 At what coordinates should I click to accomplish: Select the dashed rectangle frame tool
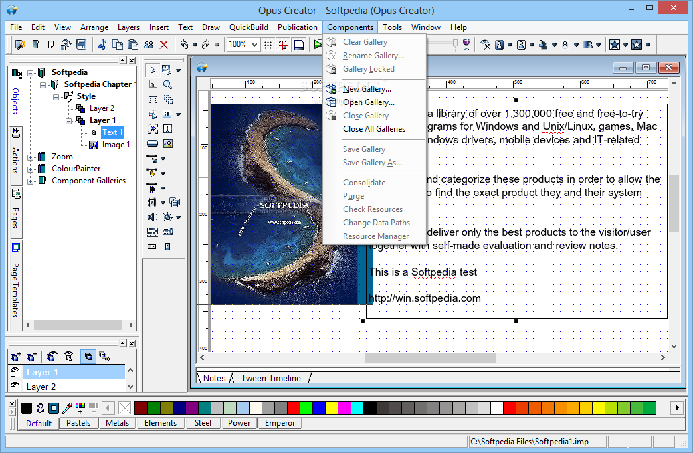click(153, 99)
